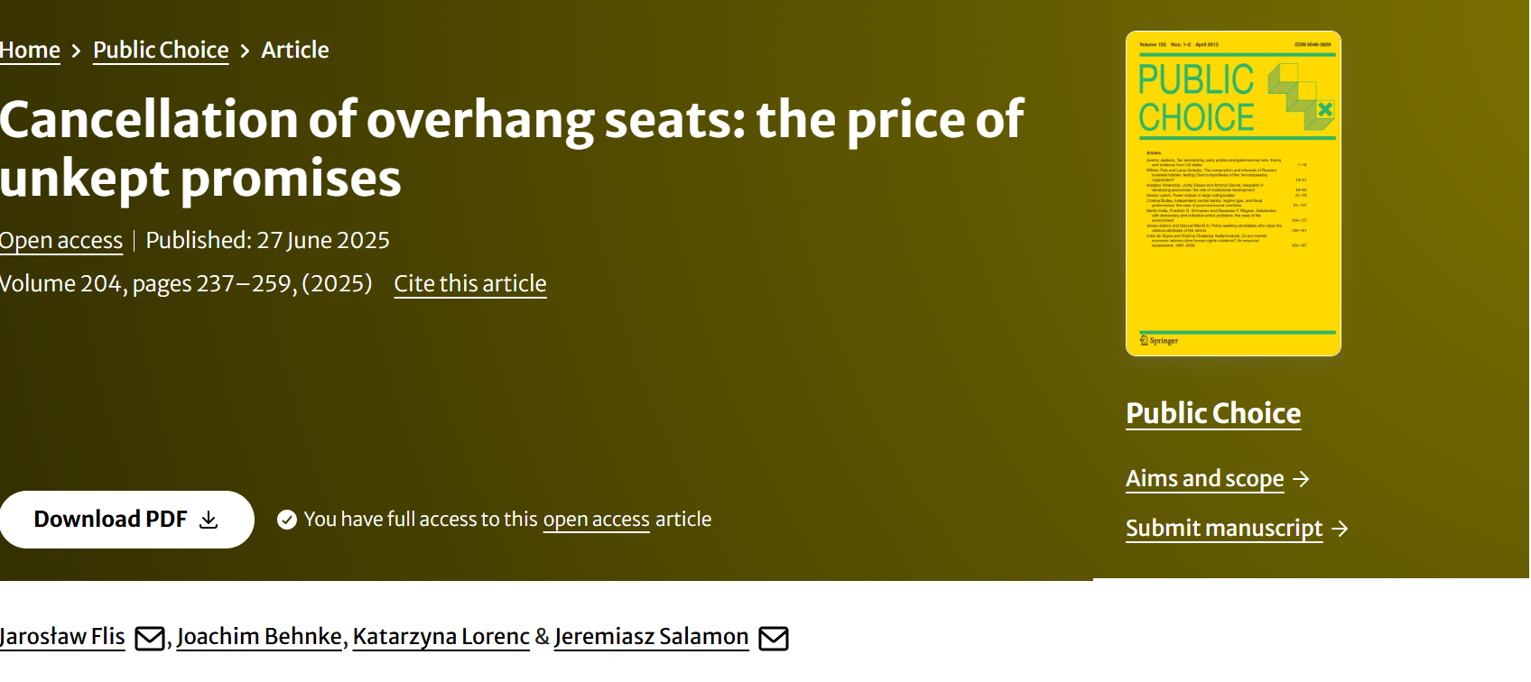
Task: Click the download arrow icon on PDF button
Action: click(209, 520)
